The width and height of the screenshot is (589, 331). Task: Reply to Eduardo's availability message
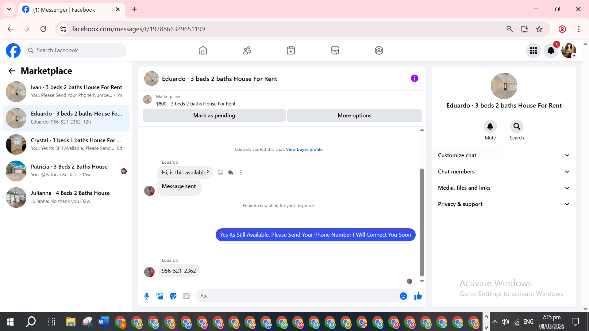pos(231,173)
